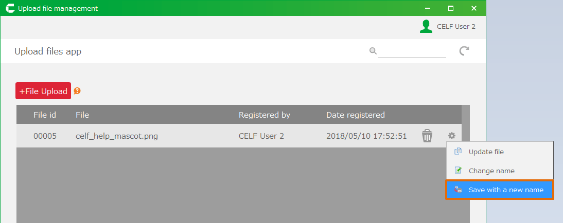This screenshot has width=563, height=223.
Task: Refresh the upload file list
Action: pyautogui.click(x=464, y=51)
